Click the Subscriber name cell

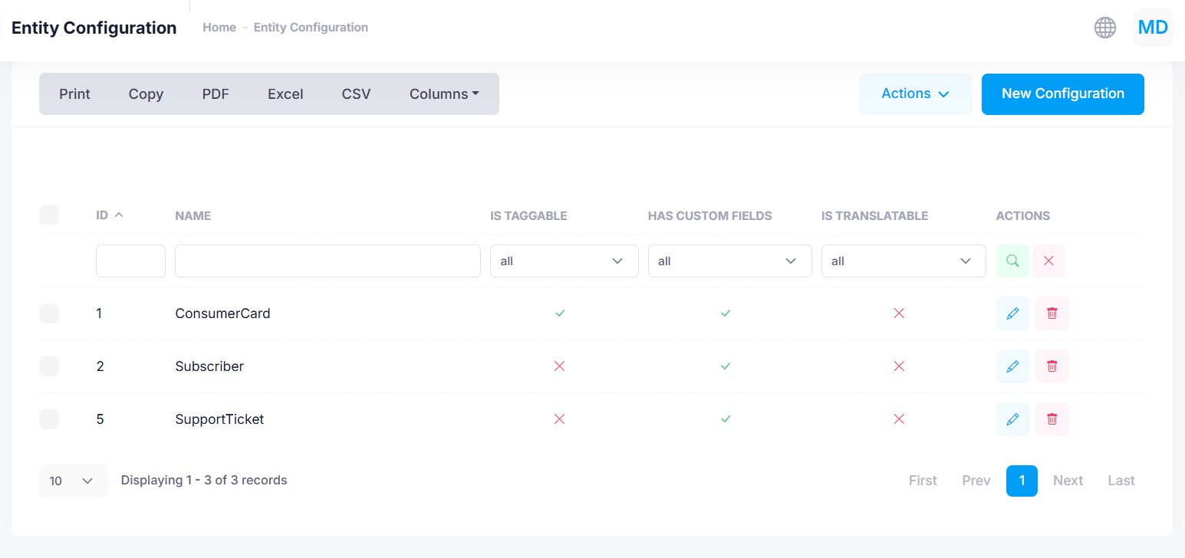point(209,366)
